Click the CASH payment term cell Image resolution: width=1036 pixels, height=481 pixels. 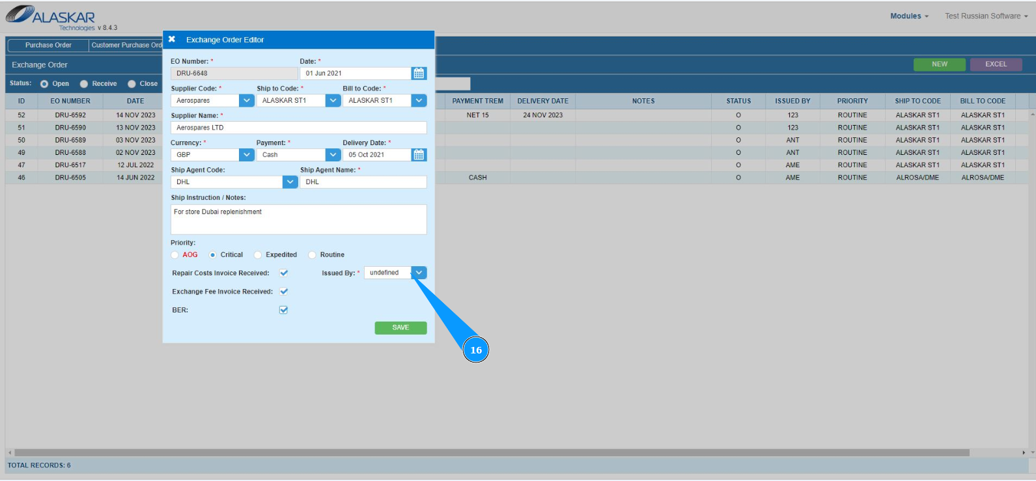(x=478, y=178)
